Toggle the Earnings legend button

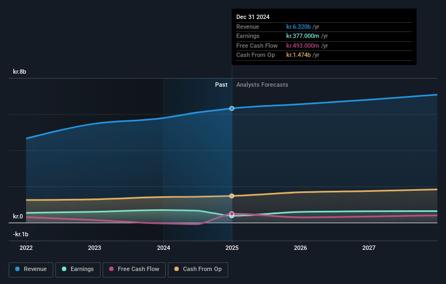(x=78, y=269)
